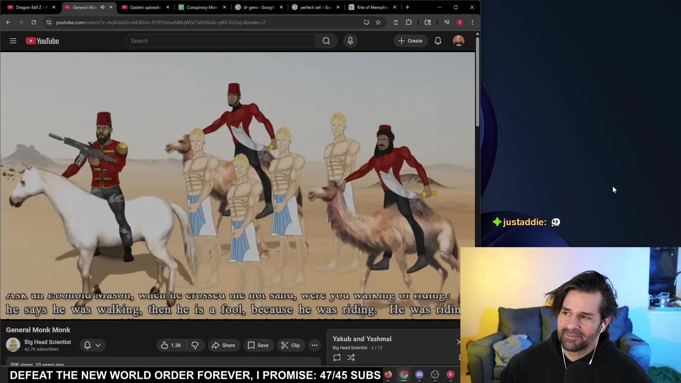Viewport: 681px width, 383px height.
Task: Share the video
Action: click(223, 345)
